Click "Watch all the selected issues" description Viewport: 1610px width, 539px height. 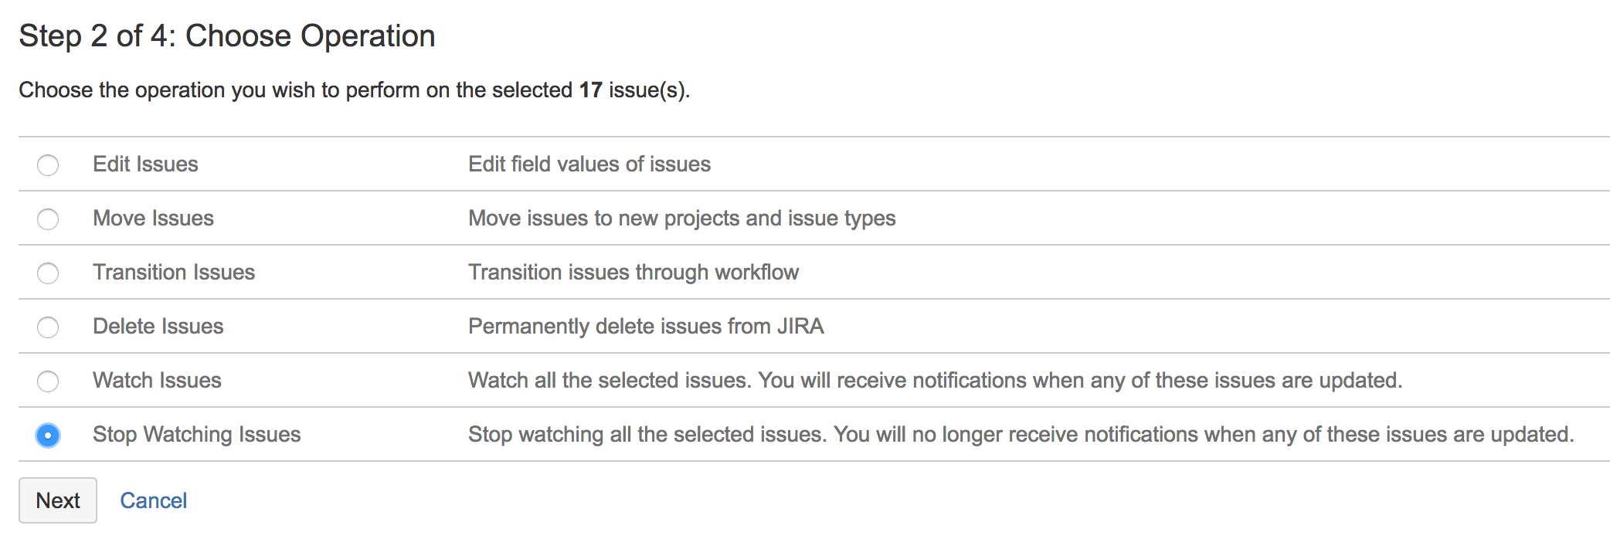(x=935, y=381)
